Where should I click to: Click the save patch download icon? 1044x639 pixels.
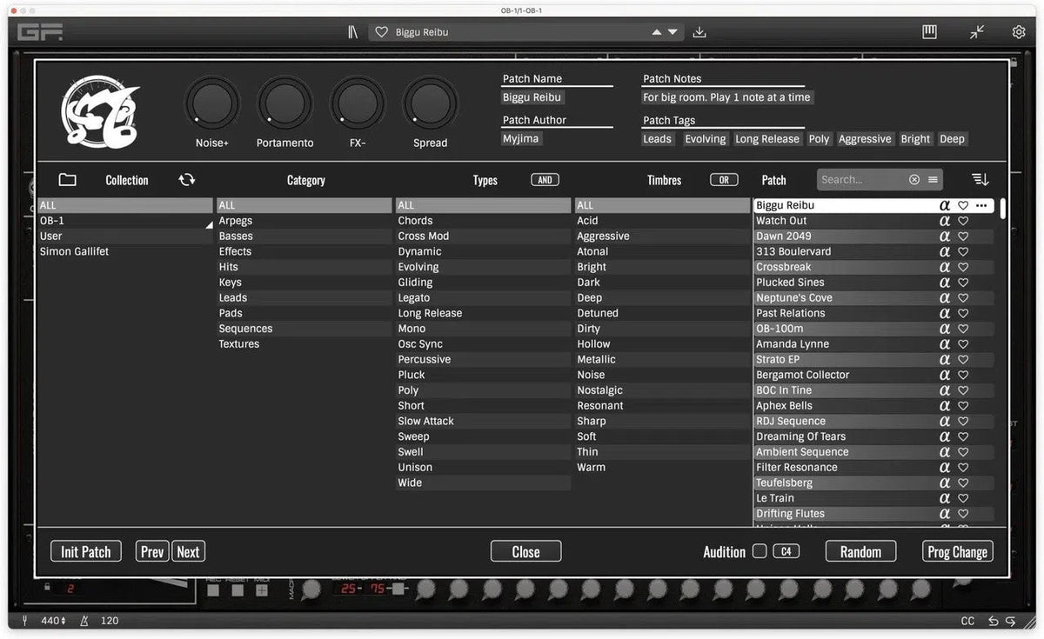[x=699, y=32]
